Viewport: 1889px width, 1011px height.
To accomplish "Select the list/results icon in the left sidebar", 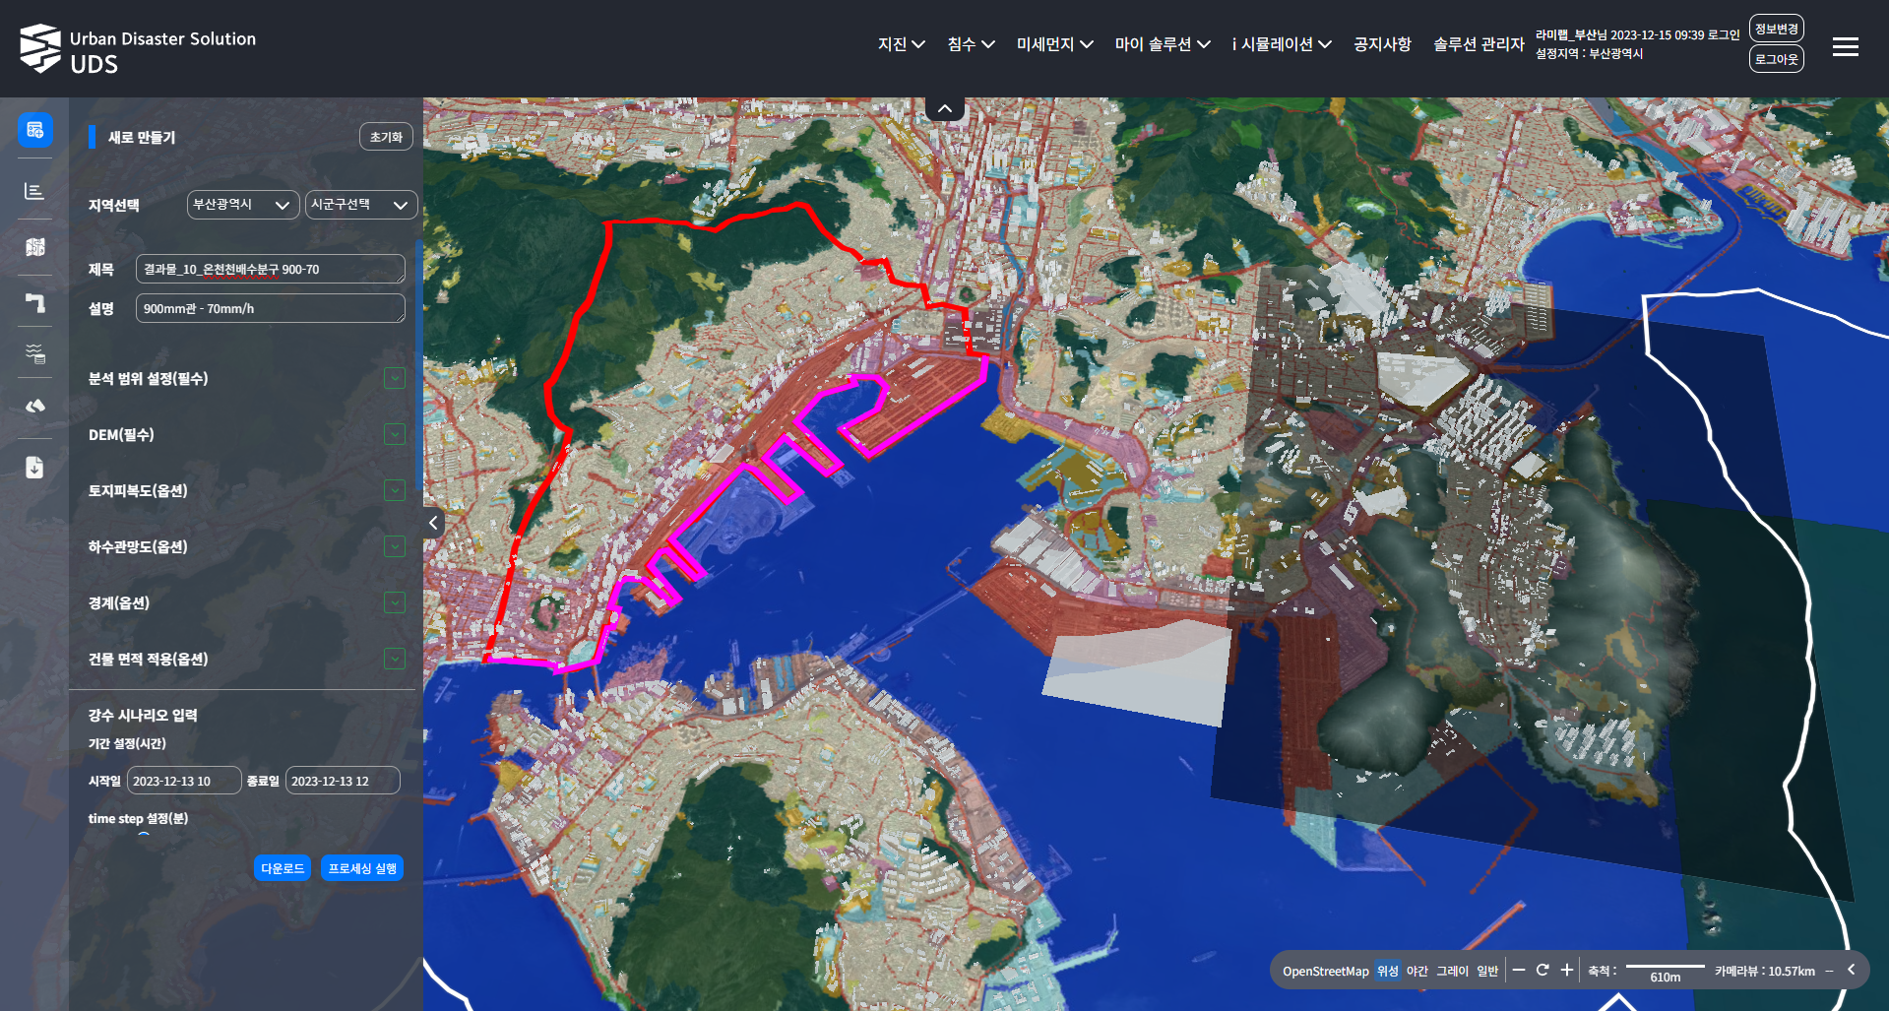I will [35, 191].
